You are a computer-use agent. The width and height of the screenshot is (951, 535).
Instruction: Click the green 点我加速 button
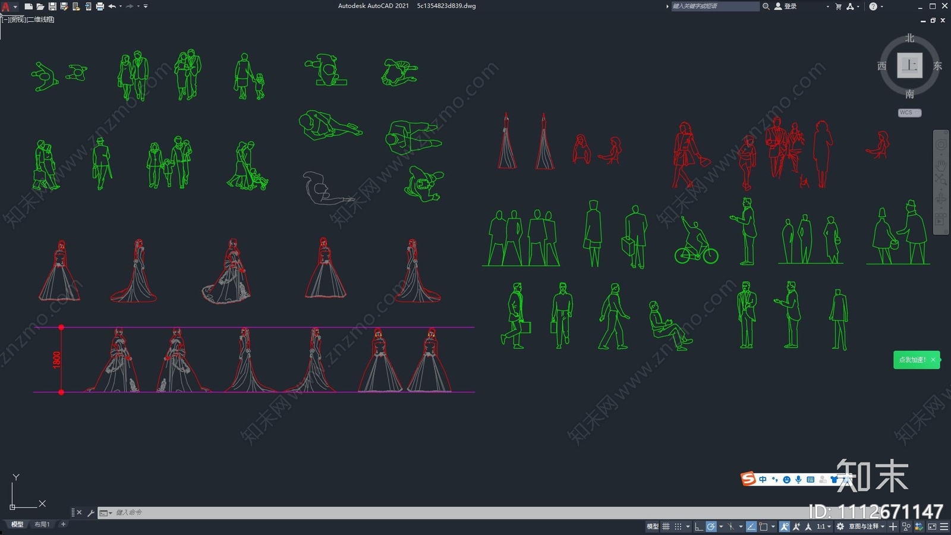pos(912,360)
